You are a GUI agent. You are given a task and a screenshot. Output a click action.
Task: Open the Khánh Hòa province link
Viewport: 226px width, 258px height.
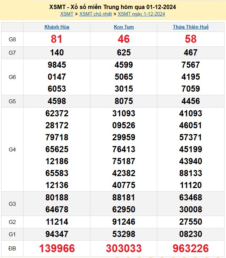point(57,27)
